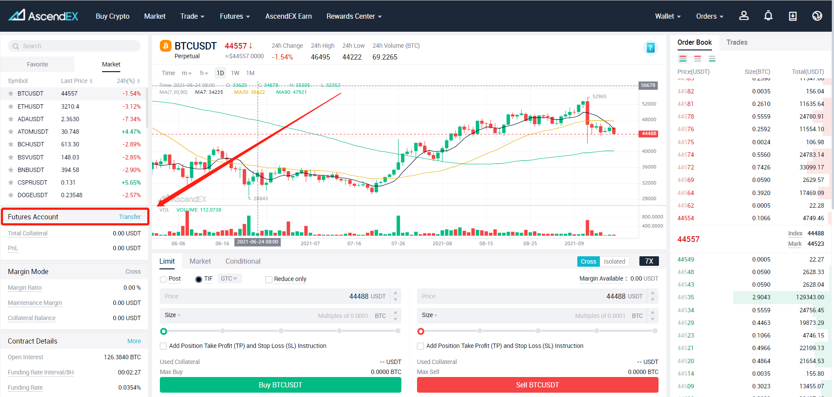The height and width of the screenshot is (397, 834).
Task: Switch to the Trades tab
Action: (x=737, y=42)
